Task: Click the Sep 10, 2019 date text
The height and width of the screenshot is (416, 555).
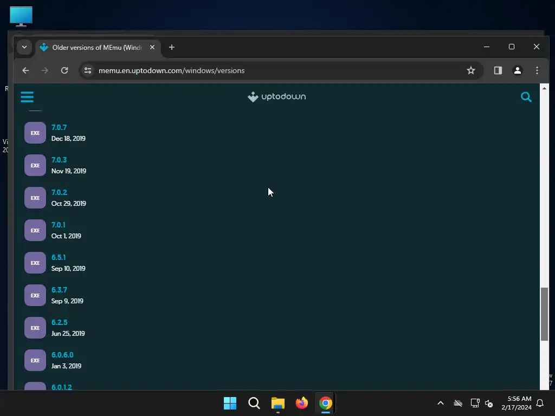Action: [68, 269]
